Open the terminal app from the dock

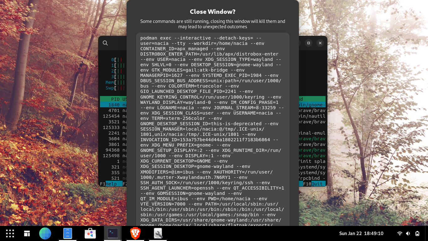(x=112, y=233)
